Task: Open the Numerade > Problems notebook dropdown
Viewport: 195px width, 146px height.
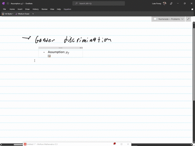Action: 168,19
